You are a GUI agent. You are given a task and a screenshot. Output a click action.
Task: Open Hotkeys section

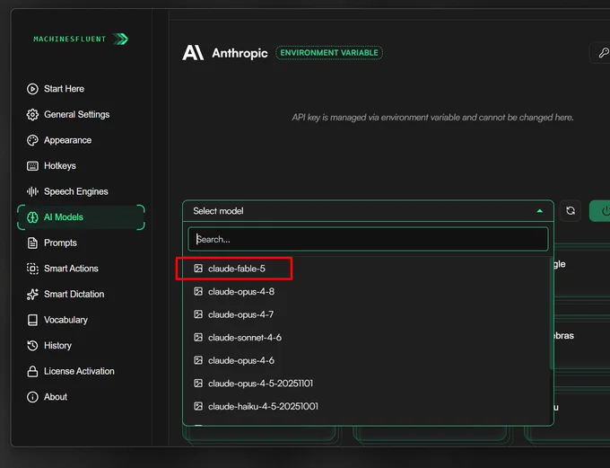tap(81, 166)
